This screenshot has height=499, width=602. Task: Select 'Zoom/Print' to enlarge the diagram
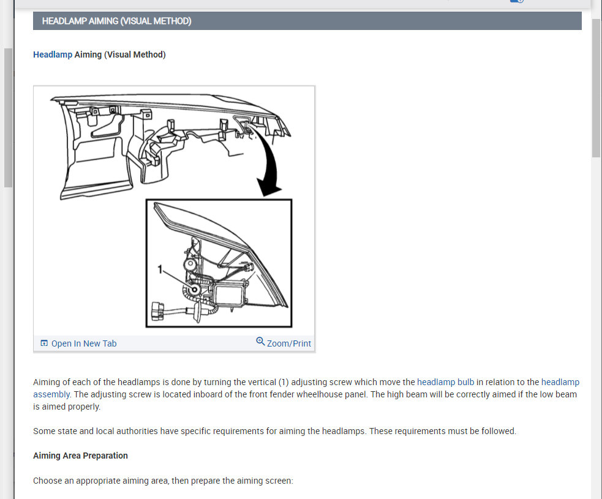coord(289,343)
